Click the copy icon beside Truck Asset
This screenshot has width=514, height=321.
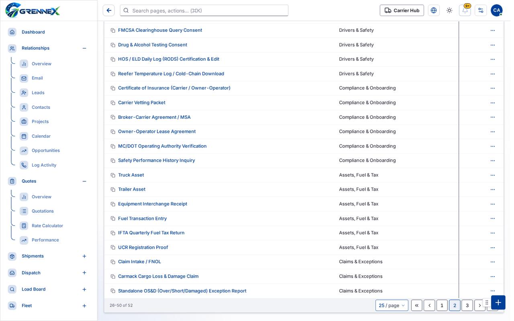pyautogui.click(x=113, y=175)
